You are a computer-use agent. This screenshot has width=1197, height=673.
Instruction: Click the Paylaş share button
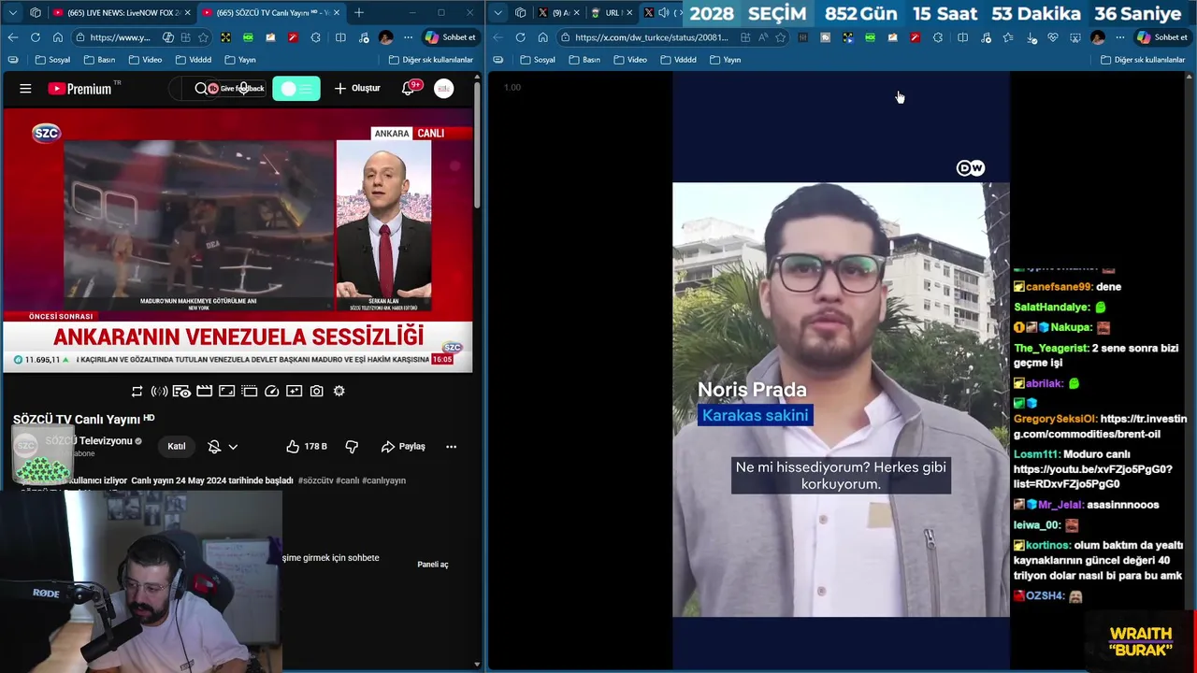click(403, 447)
